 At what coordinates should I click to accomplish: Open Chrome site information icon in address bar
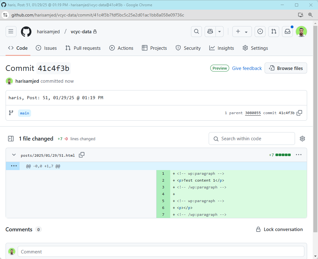(6, 15)
